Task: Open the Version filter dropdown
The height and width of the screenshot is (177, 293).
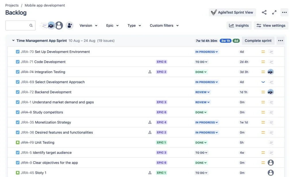Action: [88, 25]
